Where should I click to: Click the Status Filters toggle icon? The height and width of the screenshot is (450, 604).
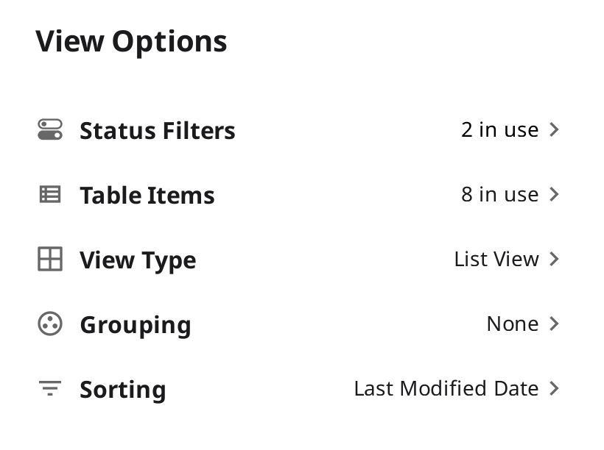click(x=49, y=130)
